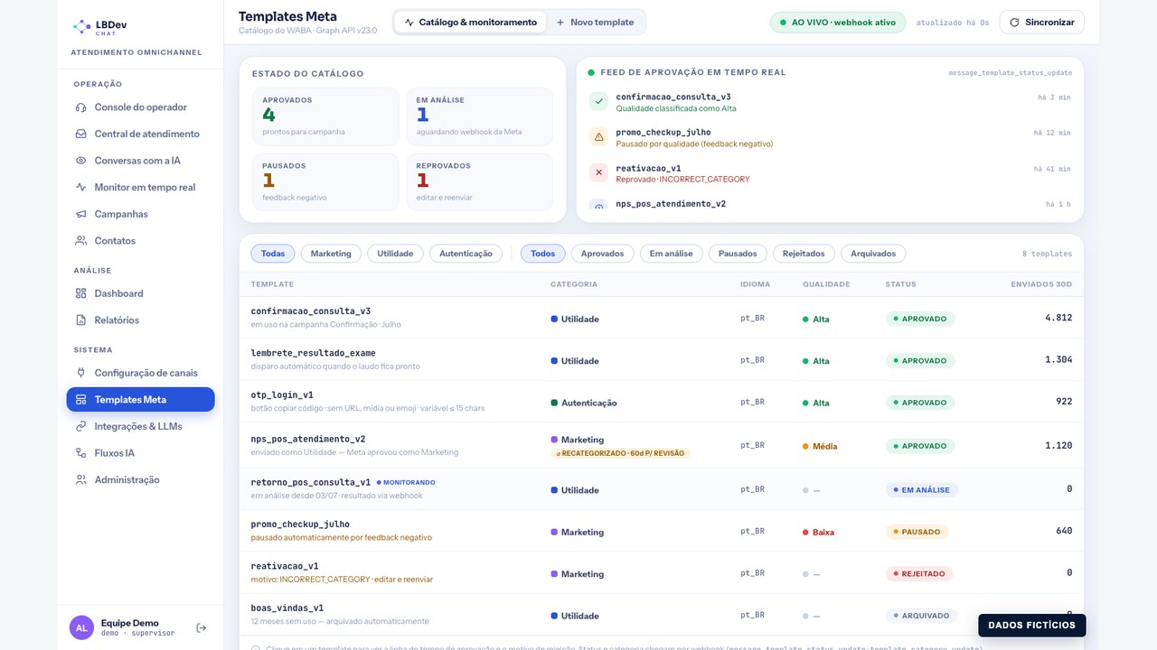Click the Autenticação category cell for otp_login_v1
Viewport: 1157px width, 650px height.
pos(584,403)
